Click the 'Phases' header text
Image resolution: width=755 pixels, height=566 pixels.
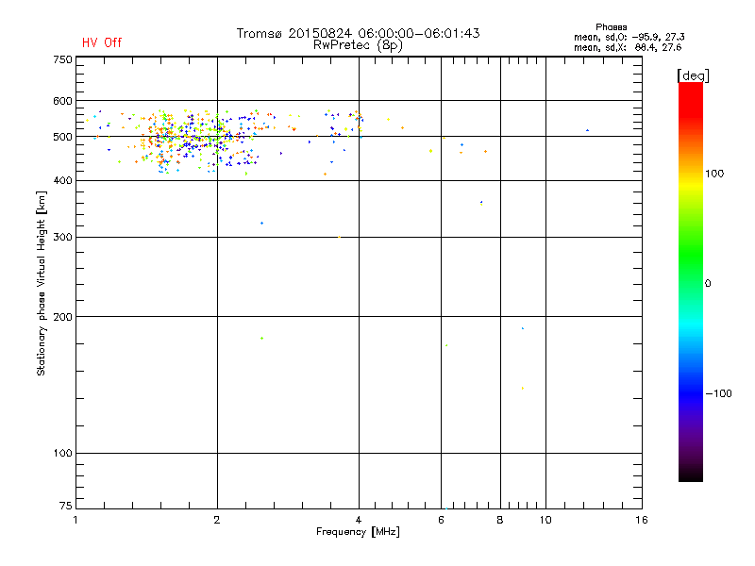611,27
